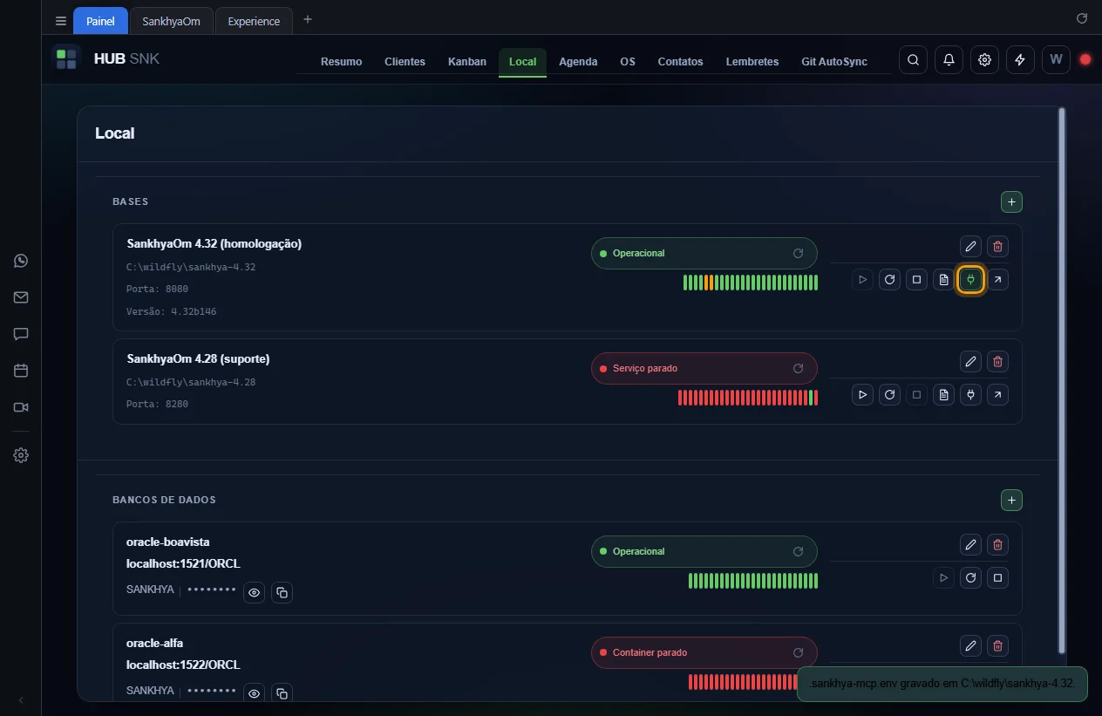Refresh status of SankhyaOm 4.32 Operacional badge
Viewport: 1102px width, 716px height.
pyautogui.click(x=798, y=254)
